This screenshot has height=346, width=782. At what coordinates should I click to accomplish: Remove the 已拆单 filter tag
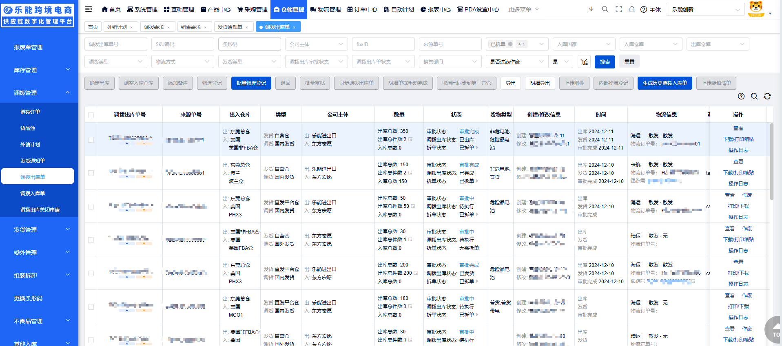coord(510,44)
